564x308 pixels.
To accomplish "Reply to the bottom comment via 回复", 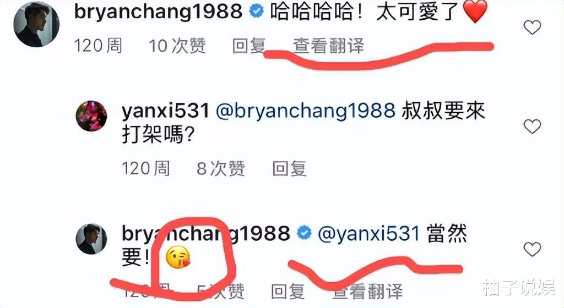I will 288,291.
